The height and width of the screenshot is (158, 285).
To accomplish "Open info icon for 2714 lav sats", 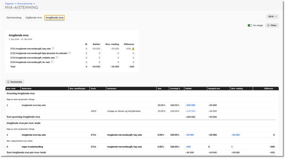I will tap(52, 62).
